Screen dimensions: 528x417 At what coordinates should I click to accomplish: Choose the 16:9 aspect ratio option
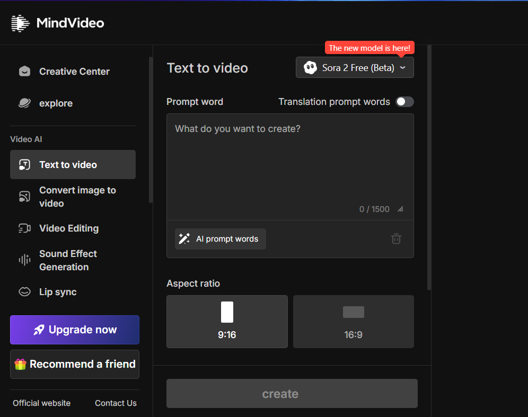click(353, 322)
